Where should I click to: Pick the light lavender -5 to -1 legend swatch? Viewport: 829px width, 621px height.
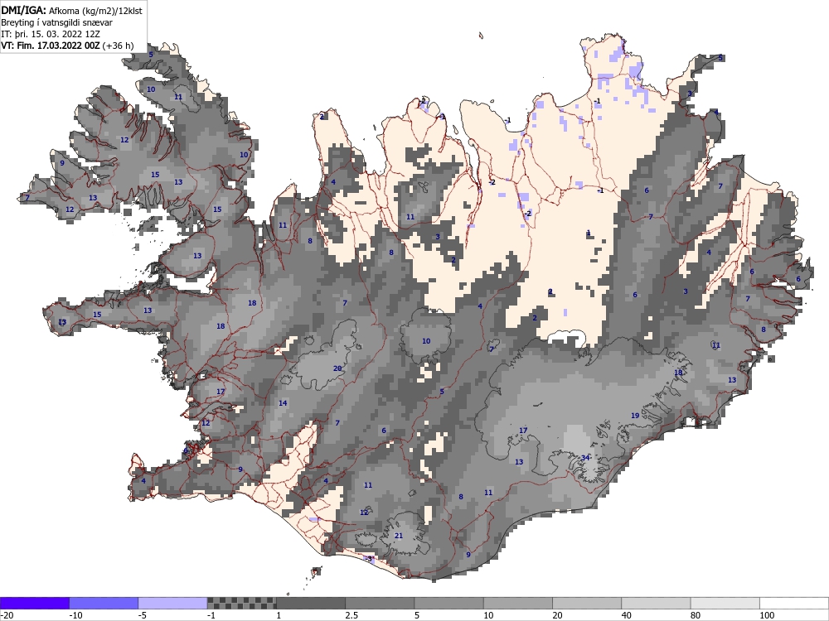(x=173, y=603)
